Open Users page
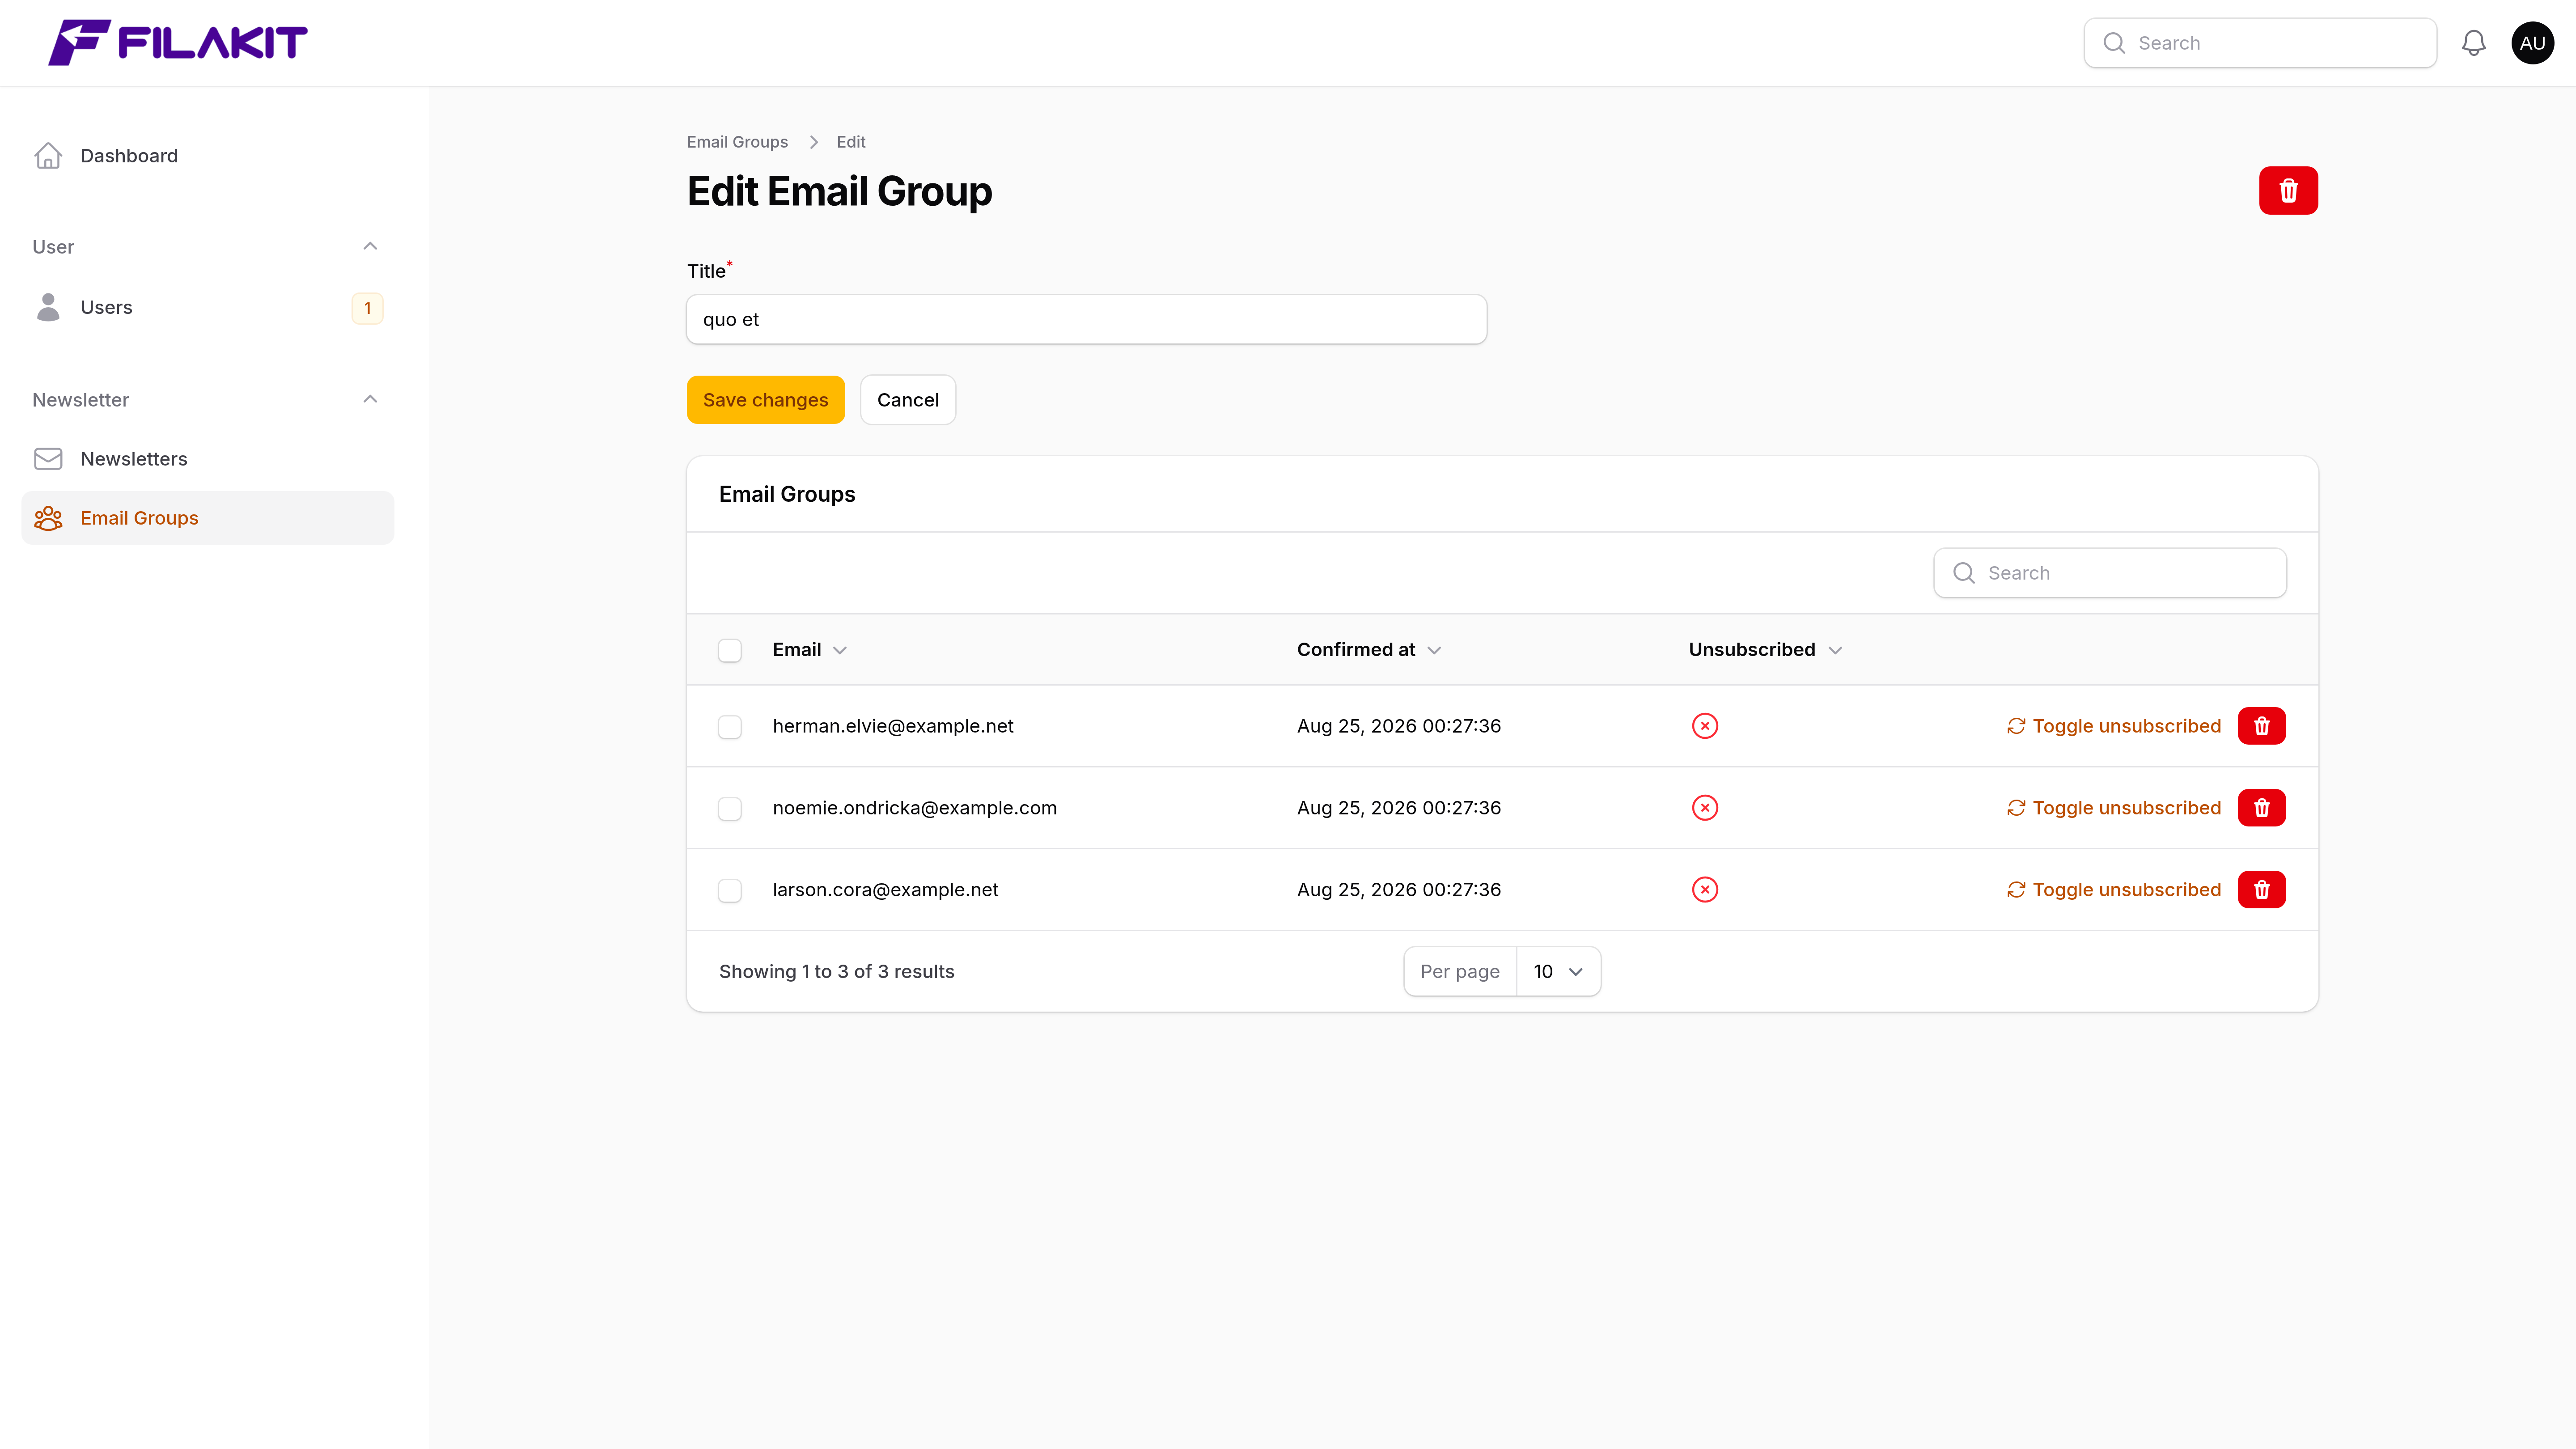This screenshot has height=1449, width=2576. click(208, 308)
